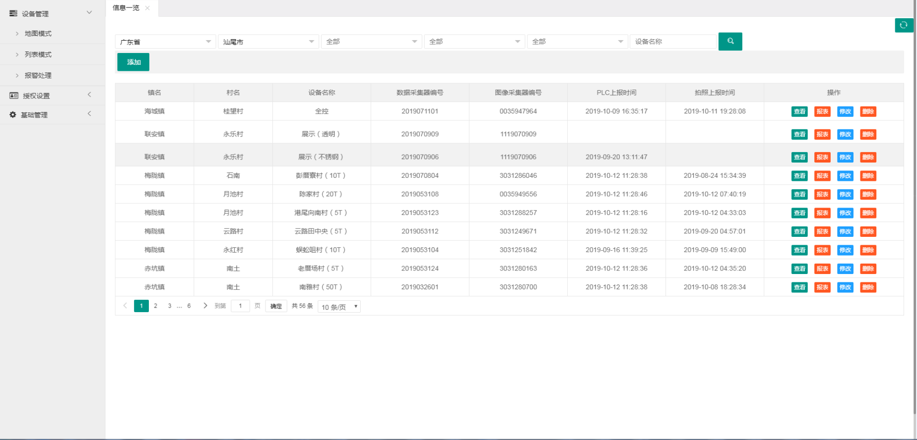Open the 汕尾市 city dropdown
The width and height of the screenshot is (917, 440).
(268, 42)
